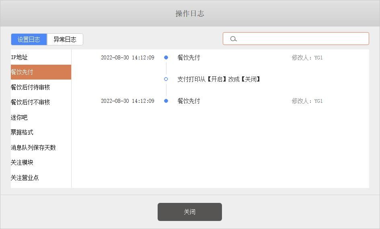Click the 操作日志 dialog title
Viewport: 380px width, 229px height.
(190, 13)
